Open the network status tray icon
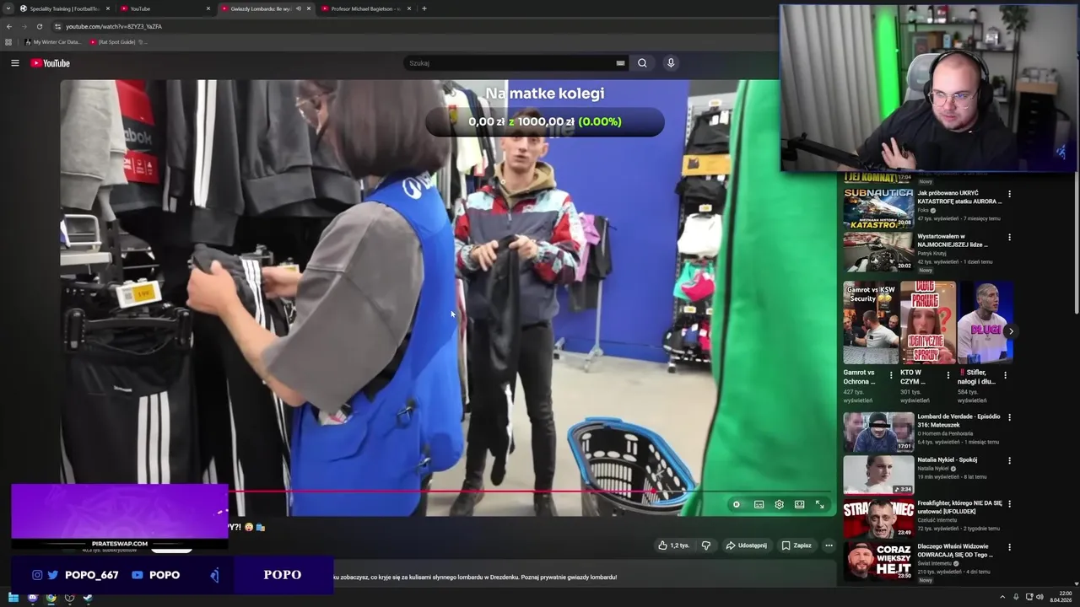The height and width of the screenshot is (607, 1080). 1029,597
